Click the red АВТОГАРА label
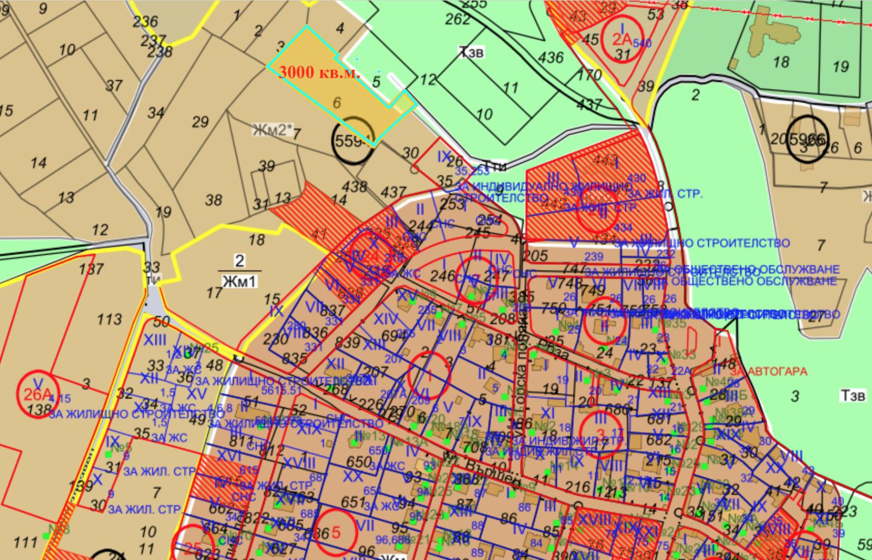The image size is (872, 560). [777, 372]
